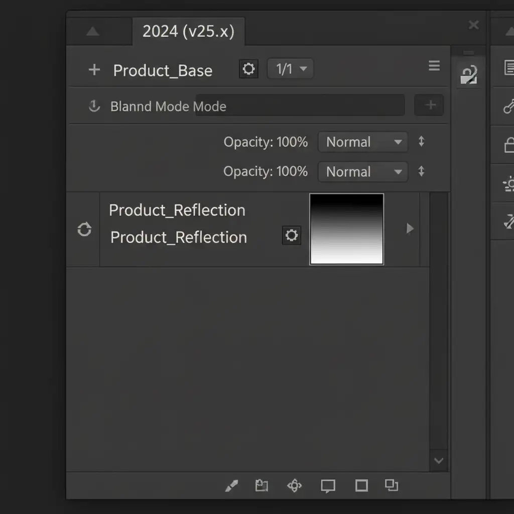The height and width of the screenshot is (514, 514).
Task: Open gear settings on Product_Reflection layer
Action: pyautogui.click(x=292, y=235)
